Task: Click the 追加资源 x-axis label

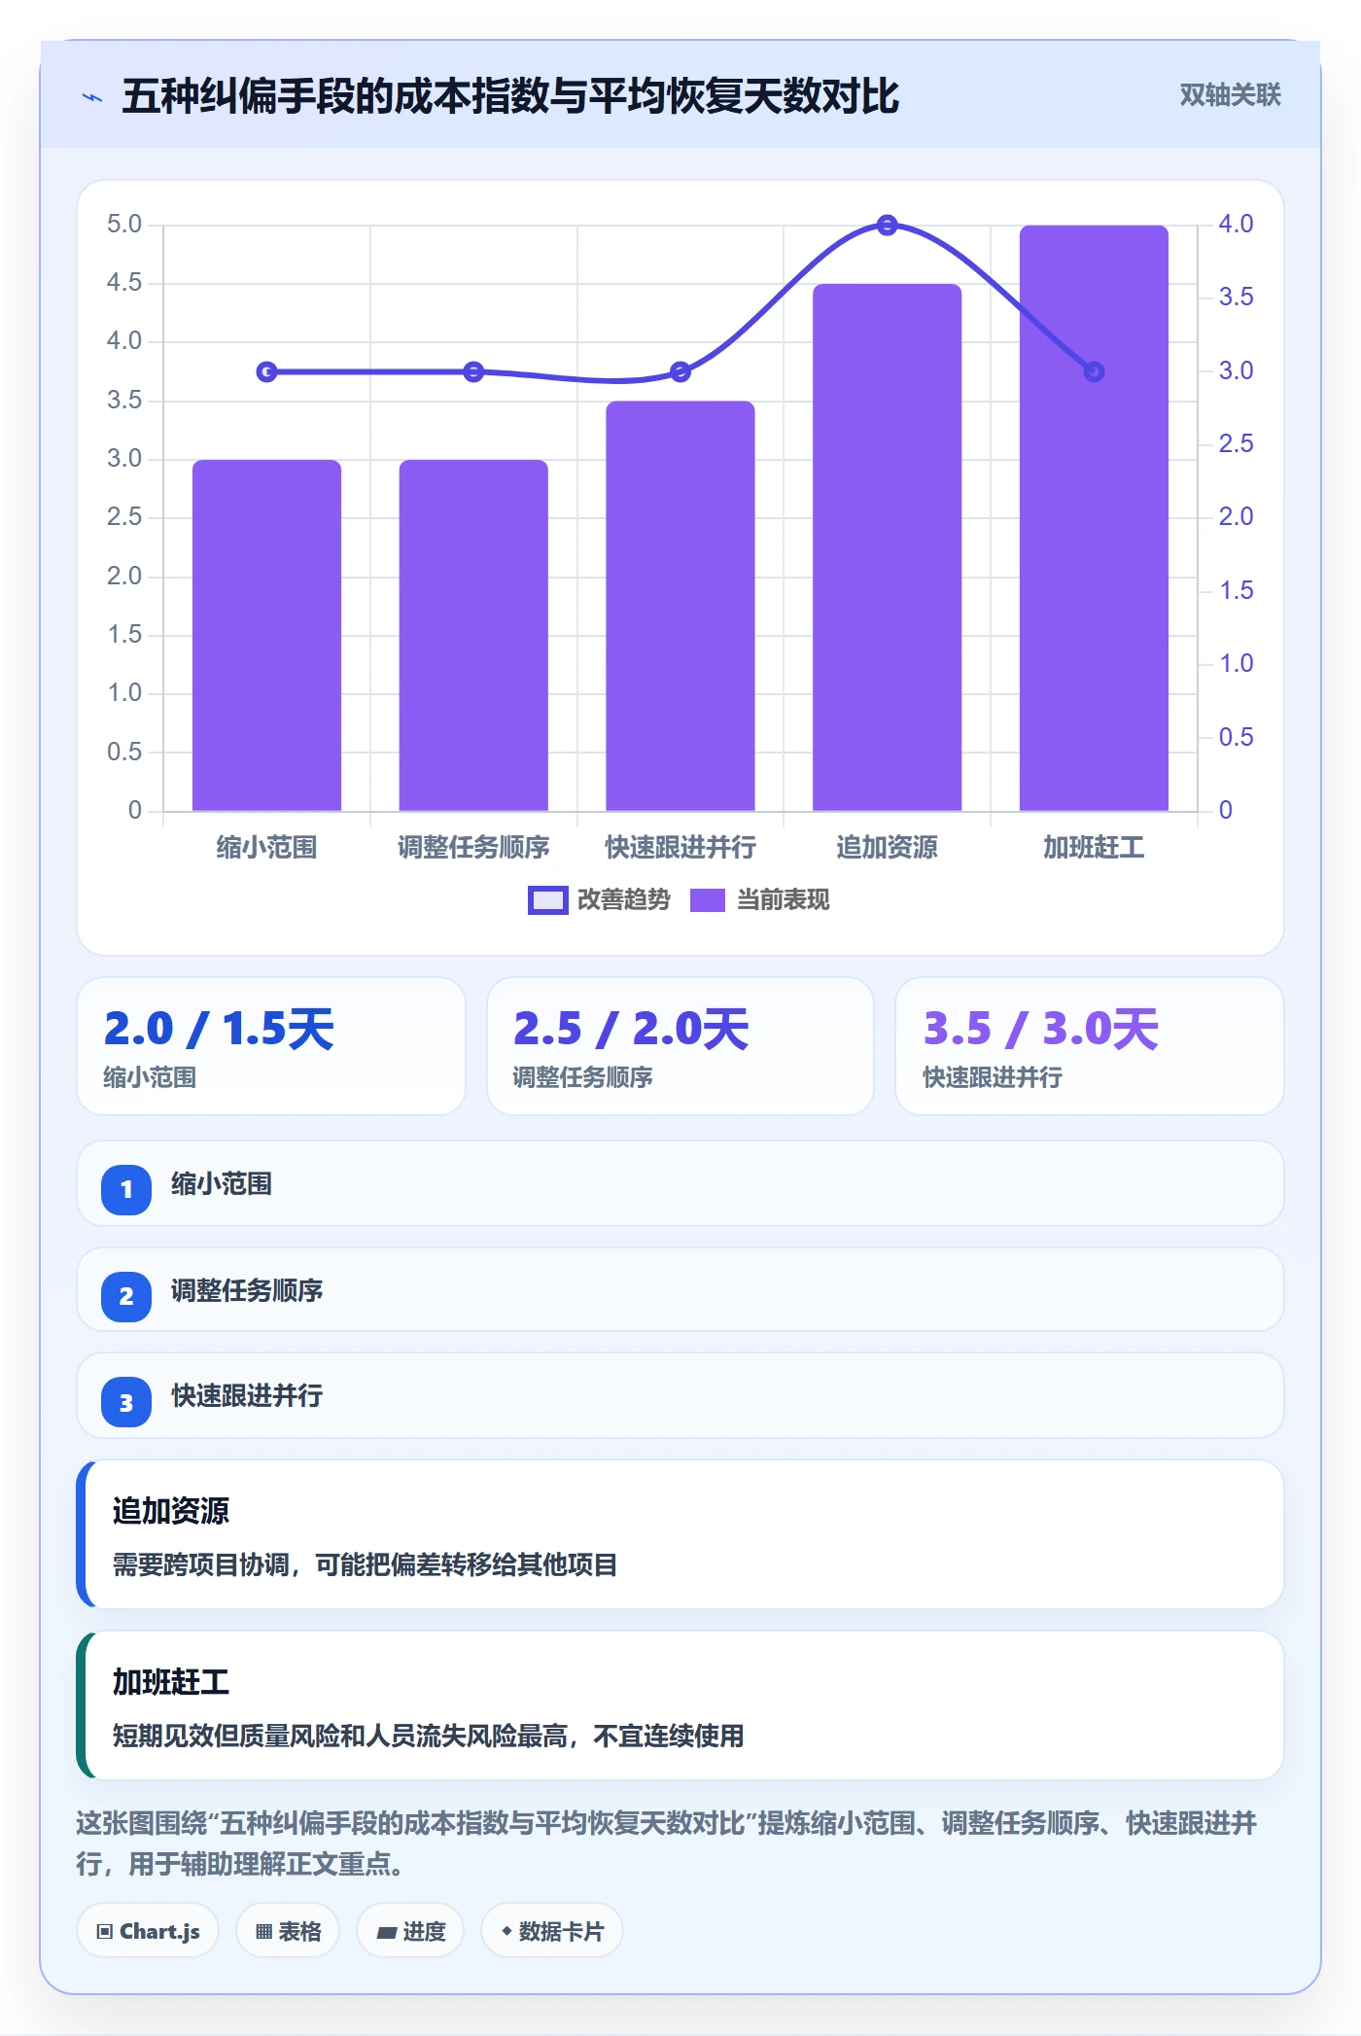Action: tap(887, 848)
